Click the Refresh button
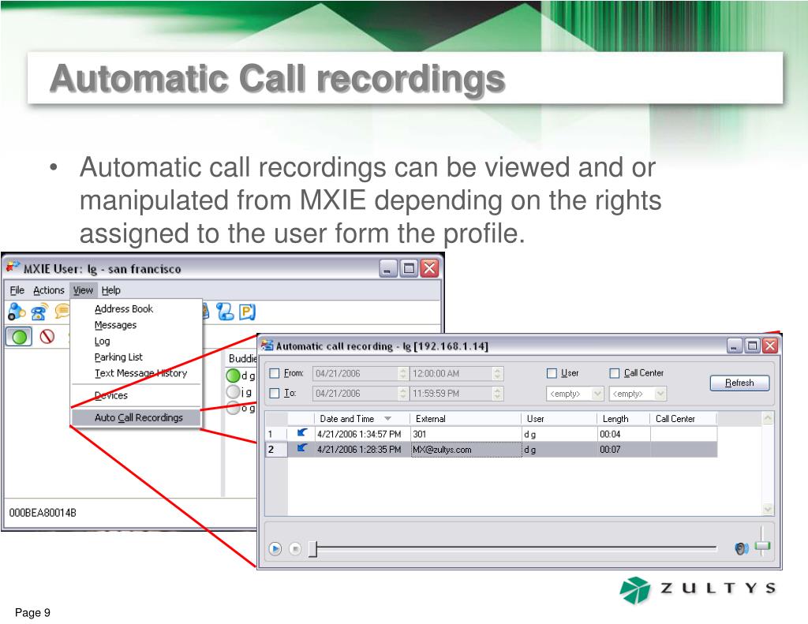This screenshot has width=808, height=624. [739, 383]
